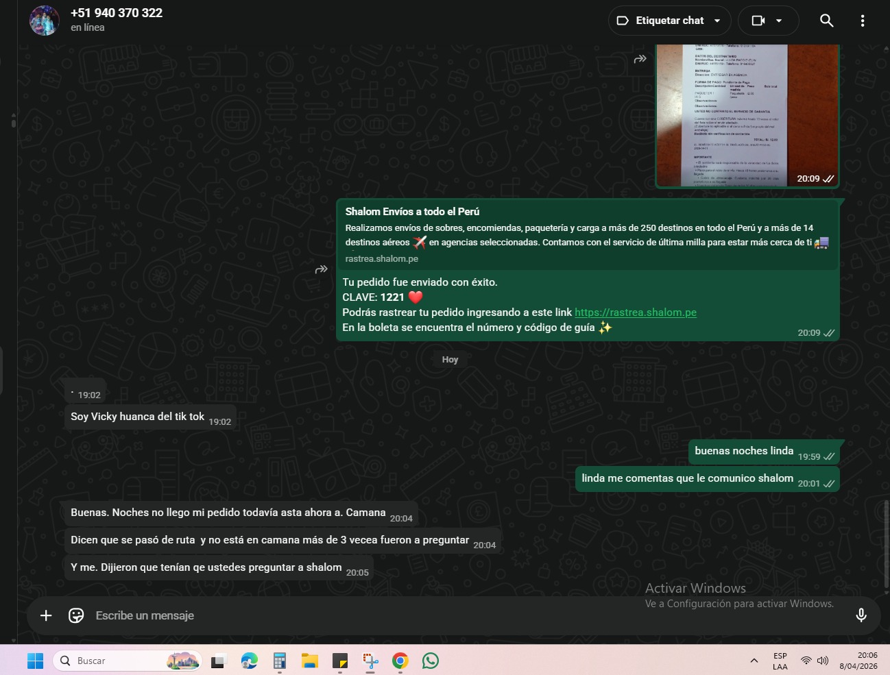Open the https://rastrea.shalom.pe link

point(635,312)
